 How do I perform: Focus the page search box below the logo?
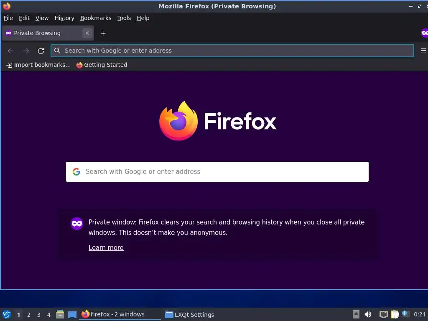[x=217, y=172]
